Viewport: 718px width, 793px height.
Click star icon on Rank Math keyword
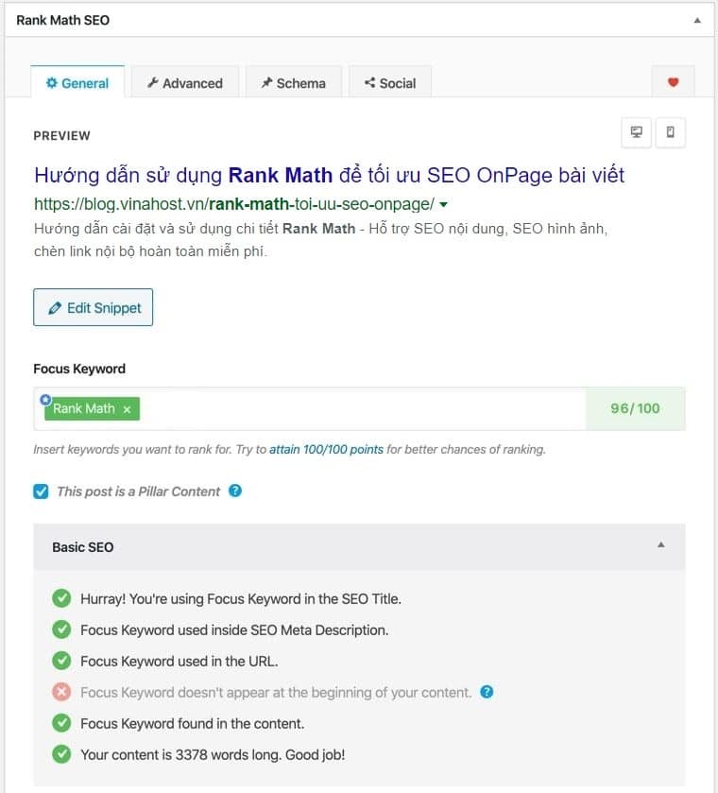click(45, 399)
